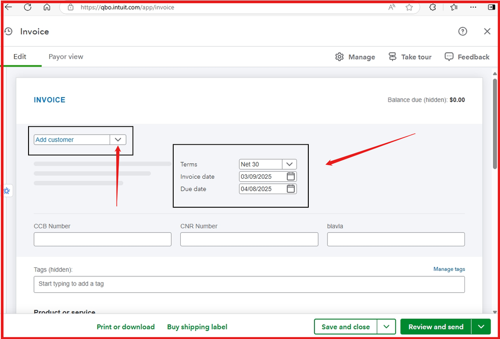Reload the page with refresh icon
The image size is (500, 339).
(x=28, y=7)
